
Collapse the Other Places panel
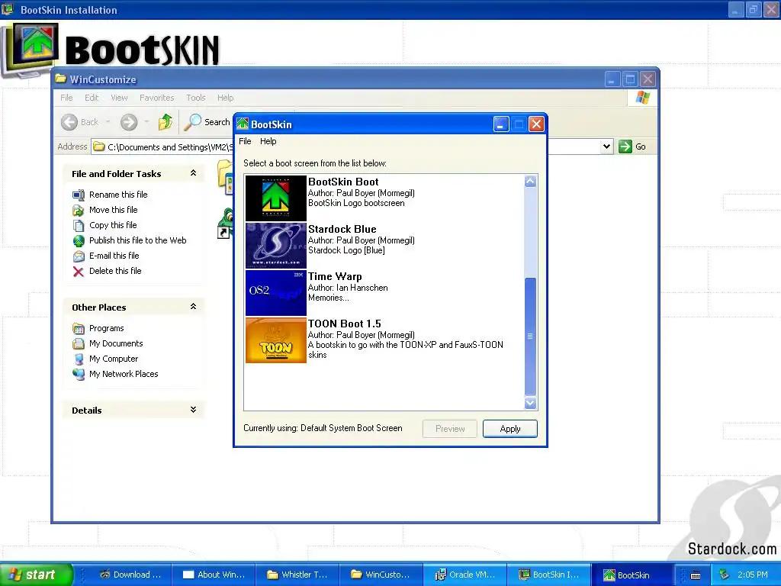tap(193, 307)
